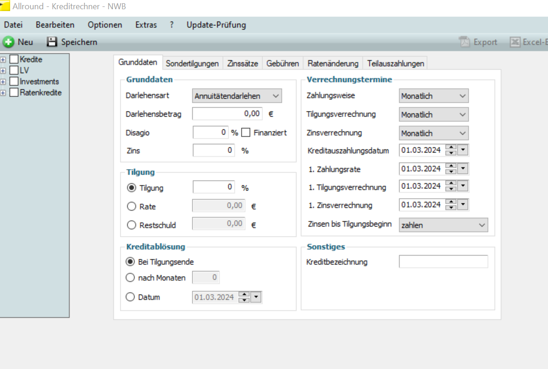Choose the nach Monaten radio option

[x=131, y=278]
